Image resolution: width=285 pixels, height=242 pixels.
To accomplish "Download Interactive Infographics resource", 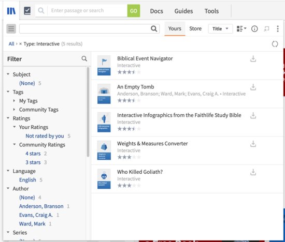I will pyautogui.click(x=253, y=115).
